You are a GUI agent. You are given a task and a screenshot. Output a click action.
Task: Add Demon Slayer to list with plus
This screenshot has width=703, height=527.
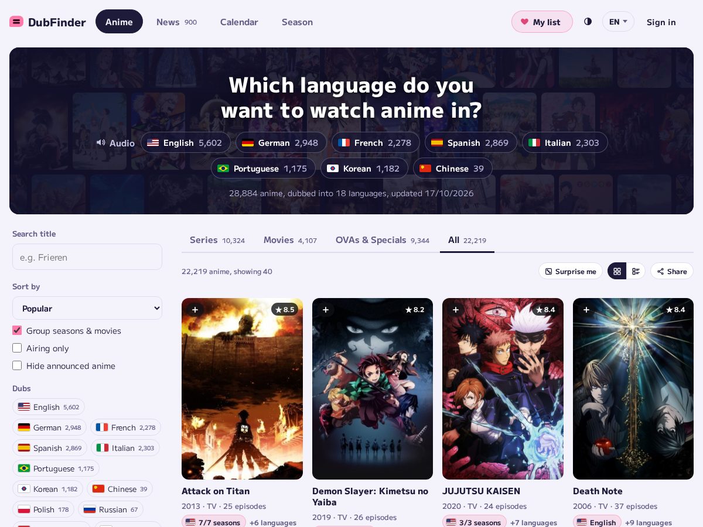point(326,310)
